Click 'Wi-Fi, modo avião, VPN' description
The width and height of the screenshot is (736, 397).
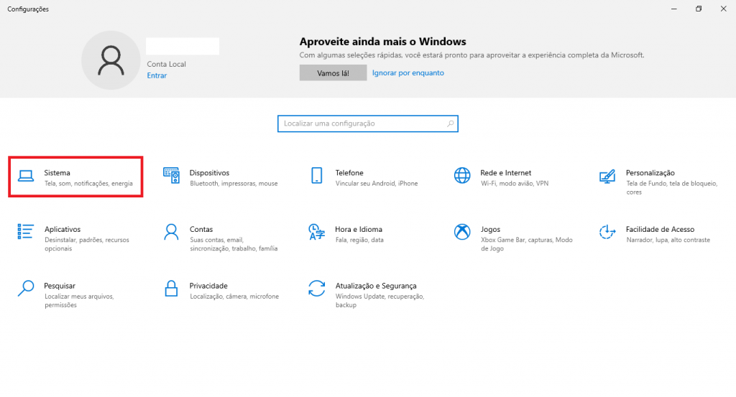(515, 183)
